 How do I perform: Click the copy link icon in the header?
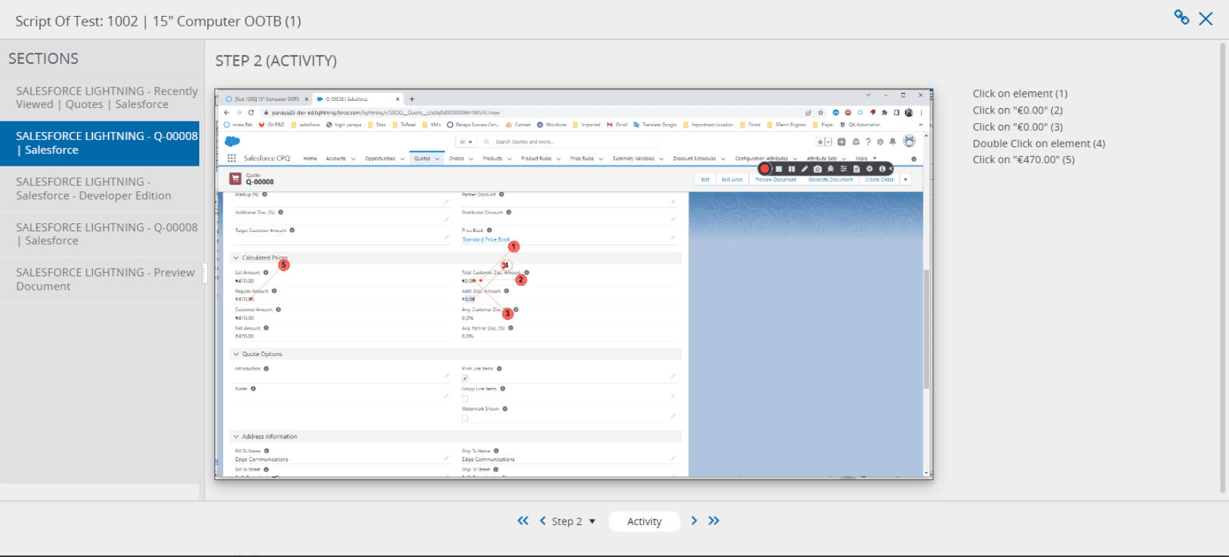pos(1181,17)
